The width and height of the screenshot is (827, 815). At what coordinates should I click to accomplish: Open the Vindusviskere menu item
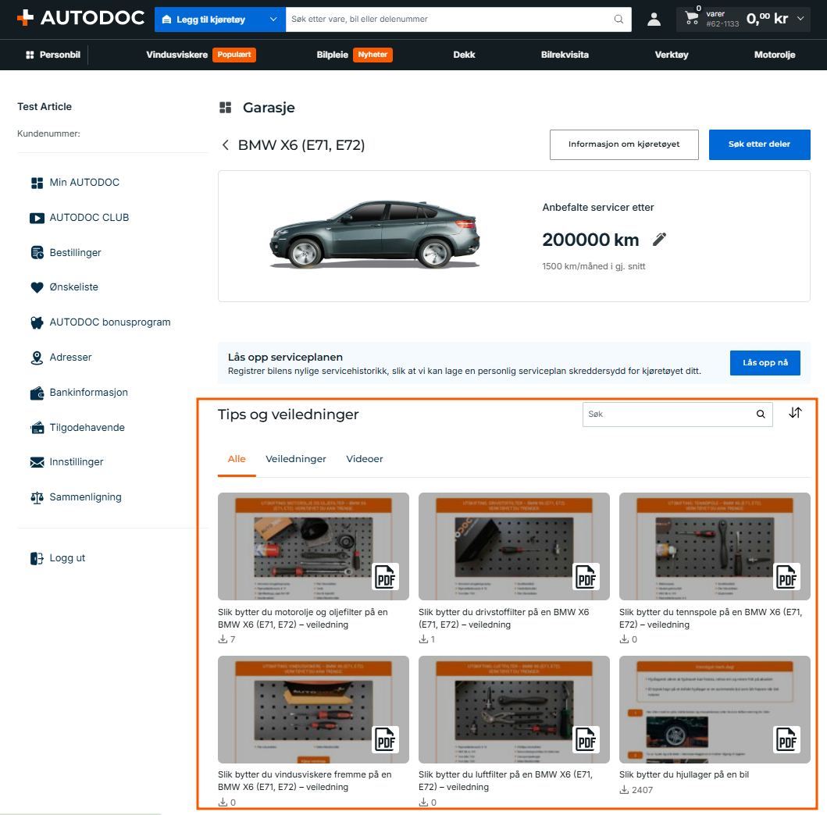(176, 55)
